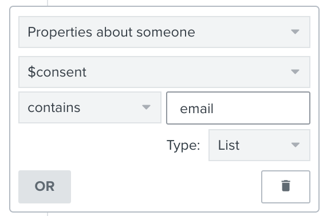Click the contains text in the operator selector

click(x=54, y=107)
